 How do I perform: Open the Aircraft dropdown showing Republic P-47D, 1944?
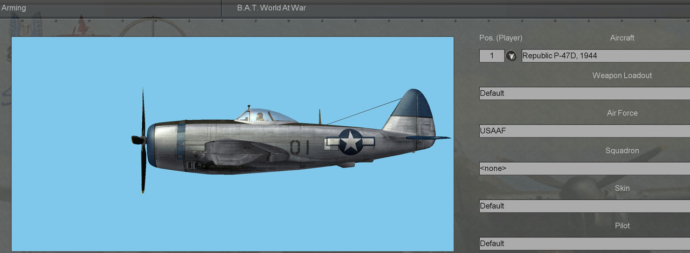click(x=606, y=56)
